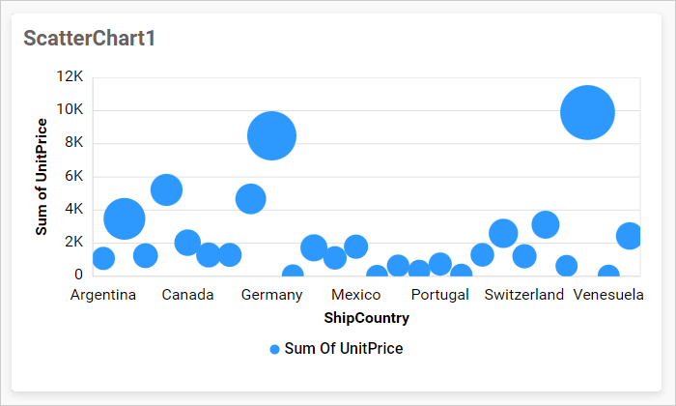Pick the big bubble near 3K above Argentina
The width and height of the screenshot is (676, 406).
(x=125, y=218)
